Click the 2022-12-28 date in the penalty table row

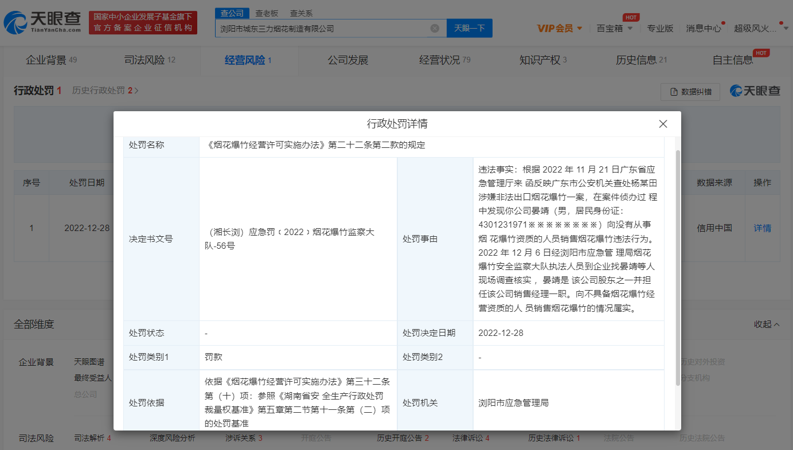(87, 228)
